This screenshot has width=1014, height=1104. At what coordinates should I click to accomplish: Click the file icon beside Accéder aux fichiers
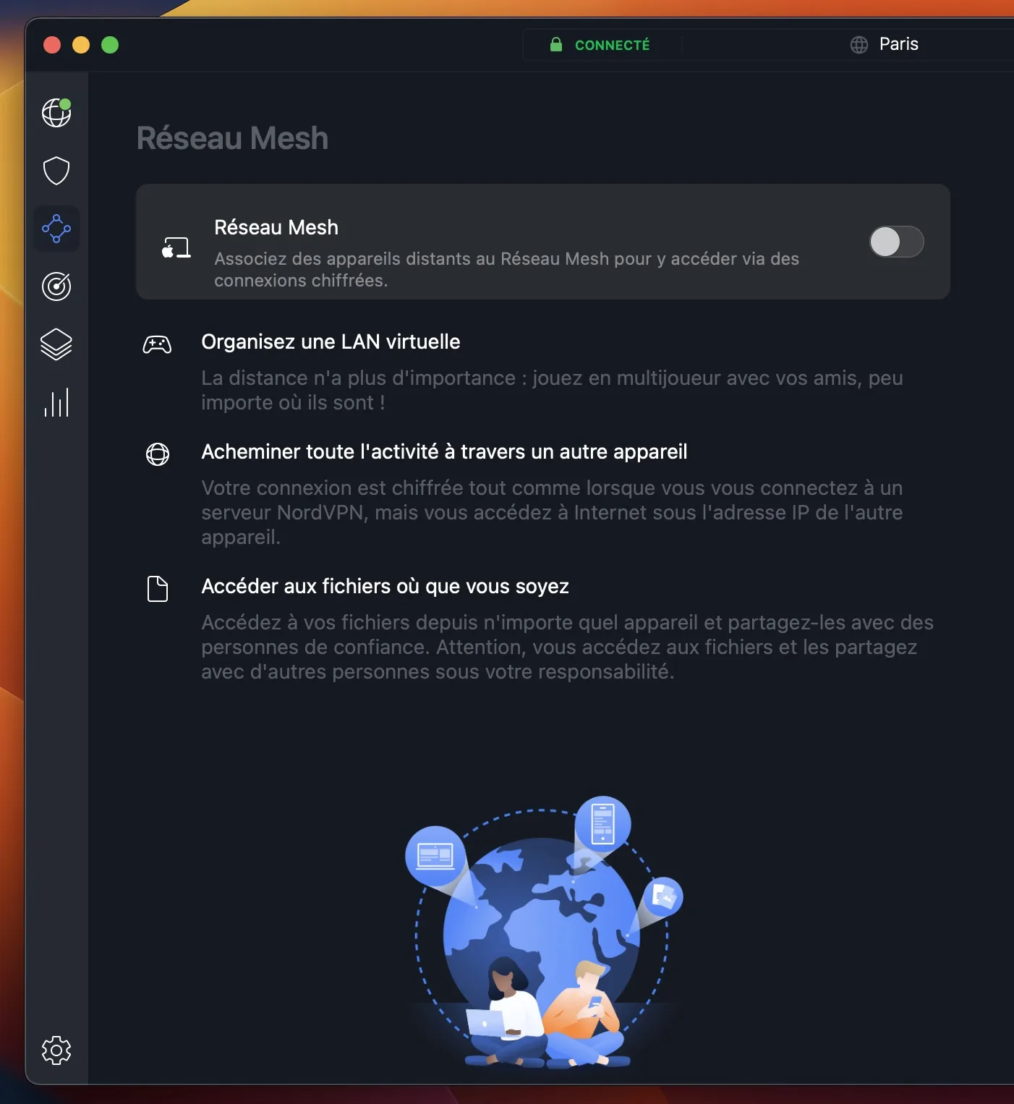click(x=158, y=589)
